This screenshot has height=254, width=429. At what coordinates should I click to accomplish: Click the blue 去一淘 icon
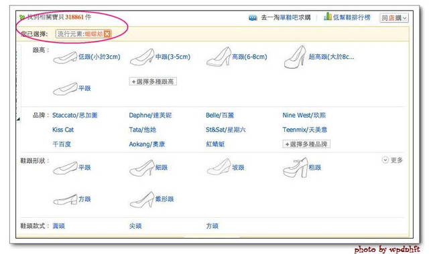tap(253, 18)
